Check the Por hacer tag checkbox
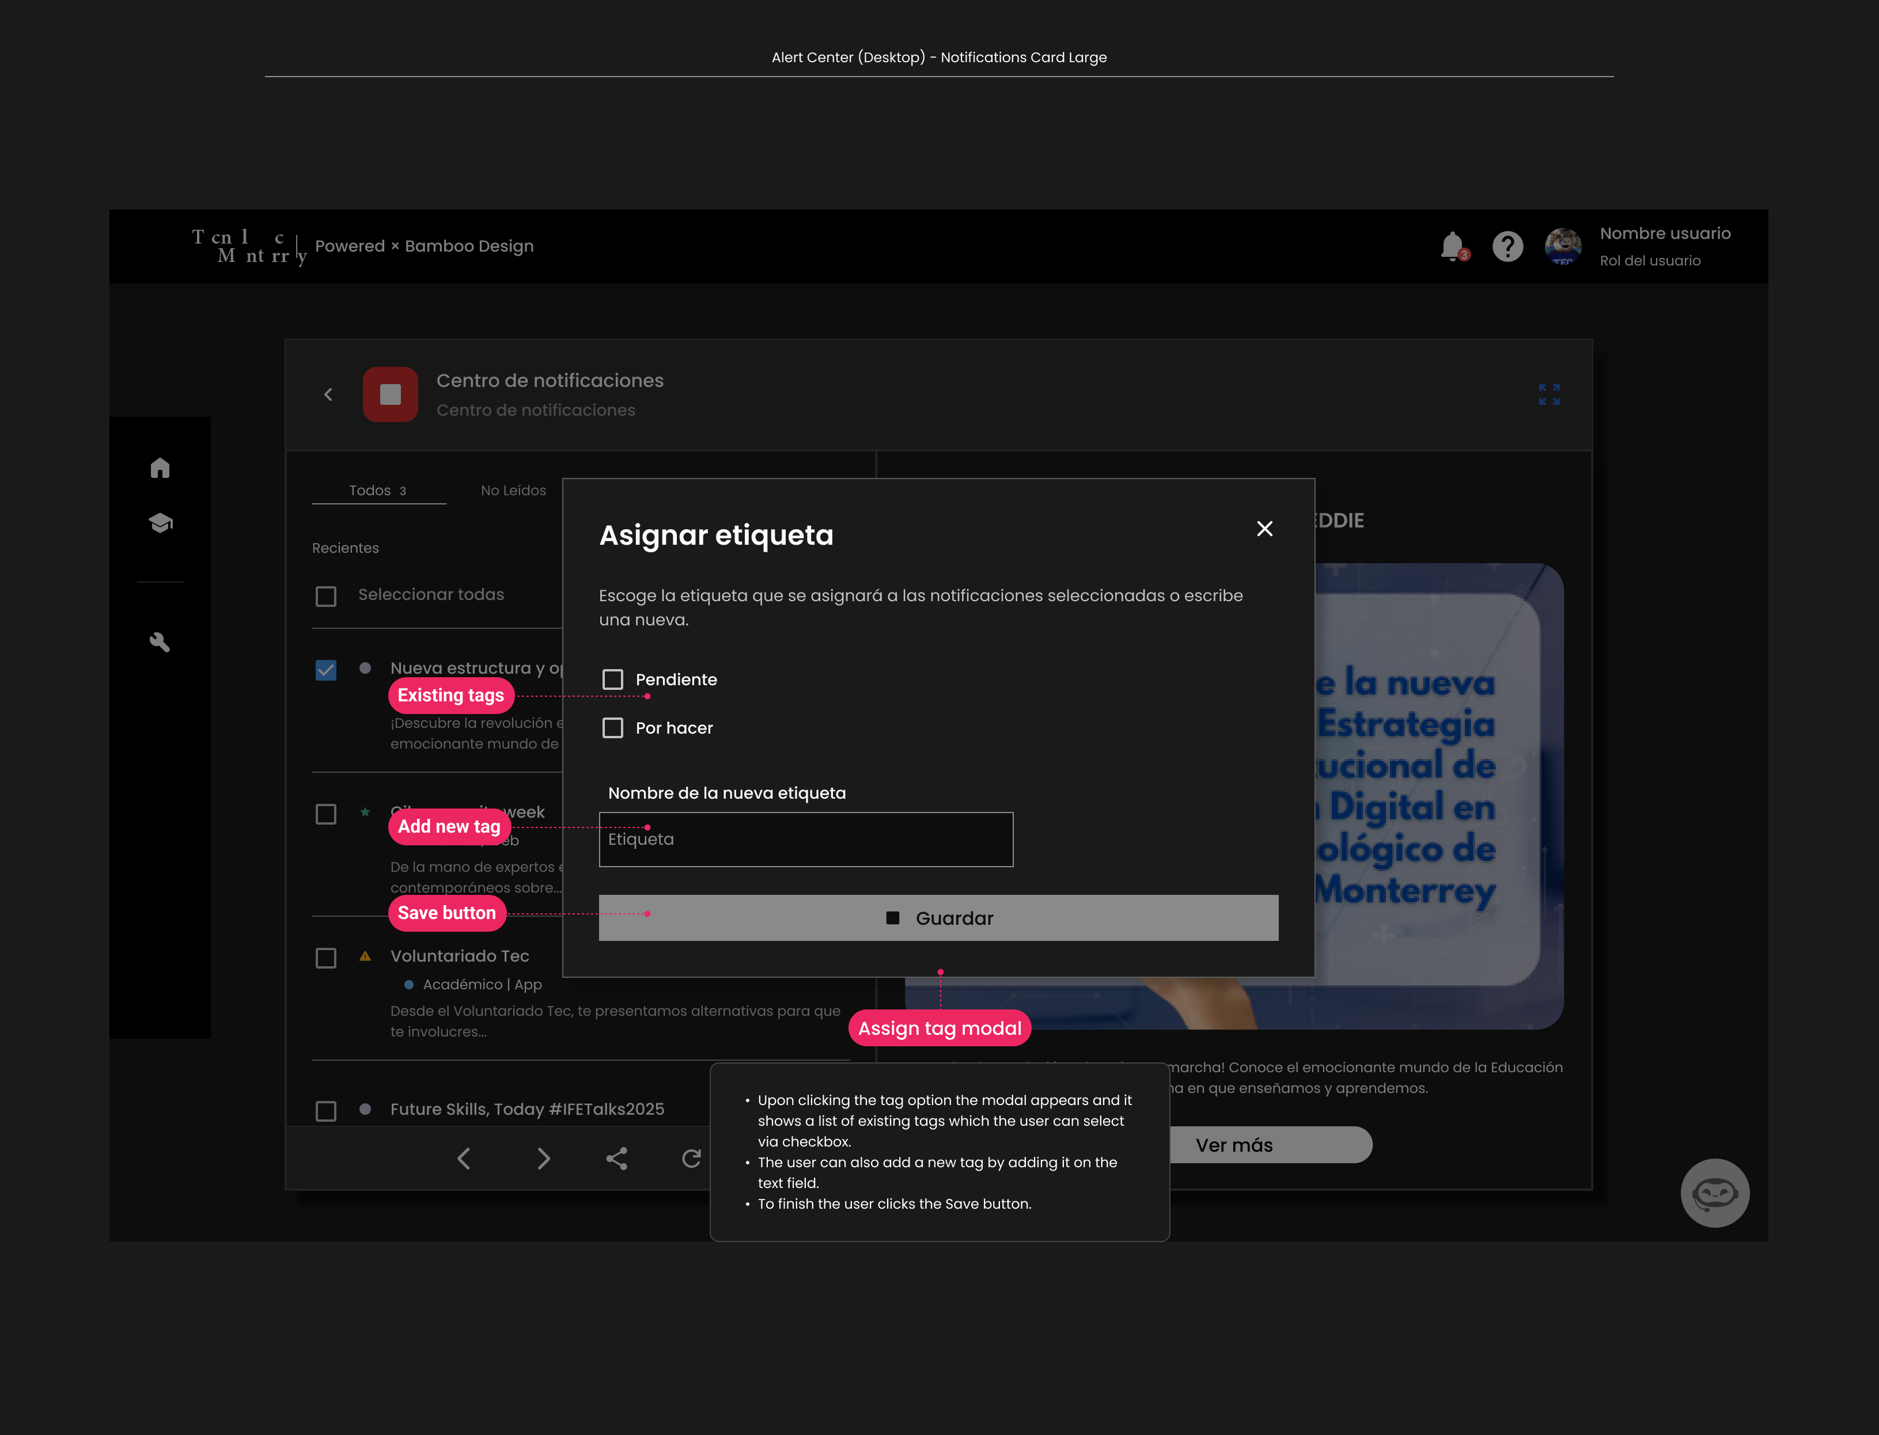 613,728
